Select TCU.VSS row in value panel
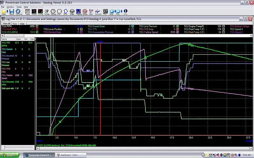Image resolution: width=254 pixels, height=158 pixels. click(18, 44)
